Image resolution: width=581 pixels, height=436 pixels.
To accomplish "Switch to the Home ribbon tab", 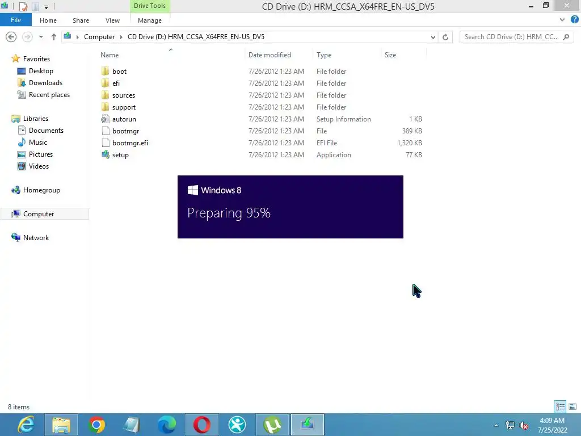I will pos(48,20).
